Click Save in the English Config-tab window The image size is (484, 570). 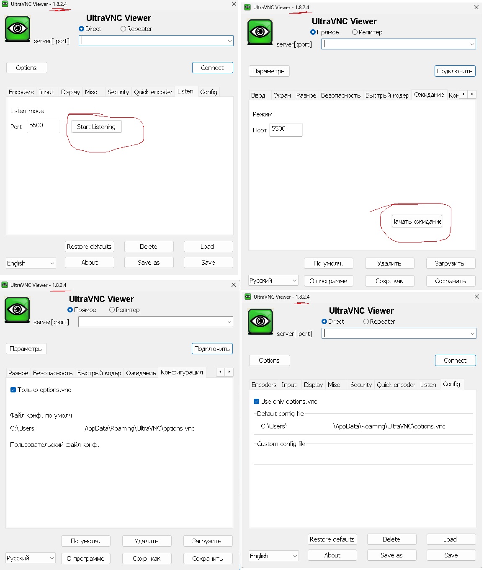click(451, 555)
